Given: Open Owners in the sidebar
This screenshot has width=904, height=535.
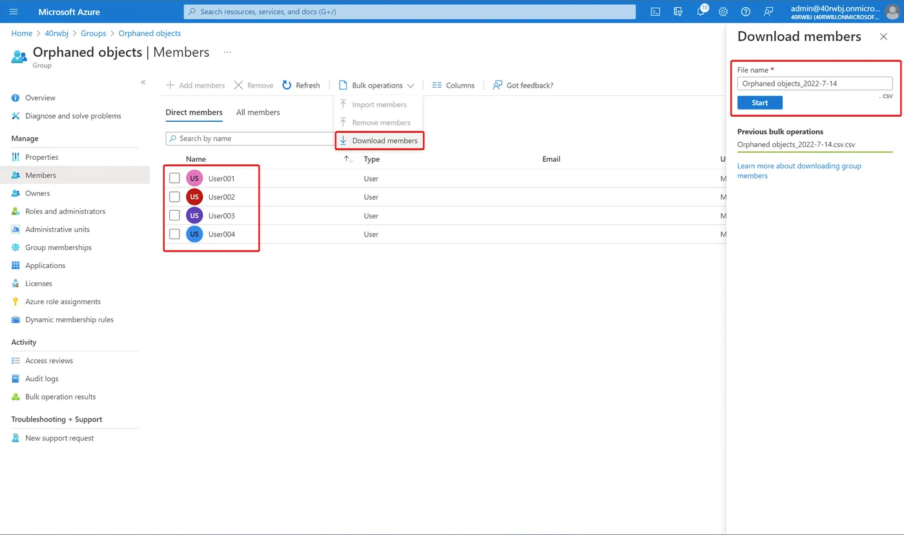Looking at the screenshot, I should [37, 193].
